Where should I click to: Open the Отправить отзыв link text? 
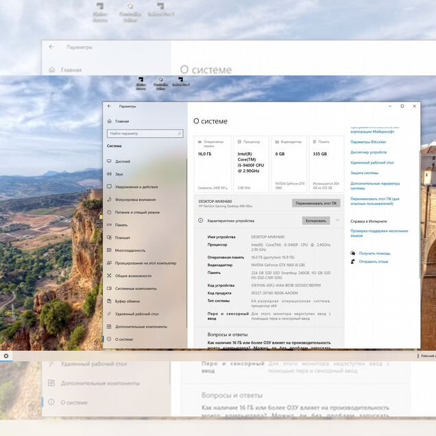[373, 261]
